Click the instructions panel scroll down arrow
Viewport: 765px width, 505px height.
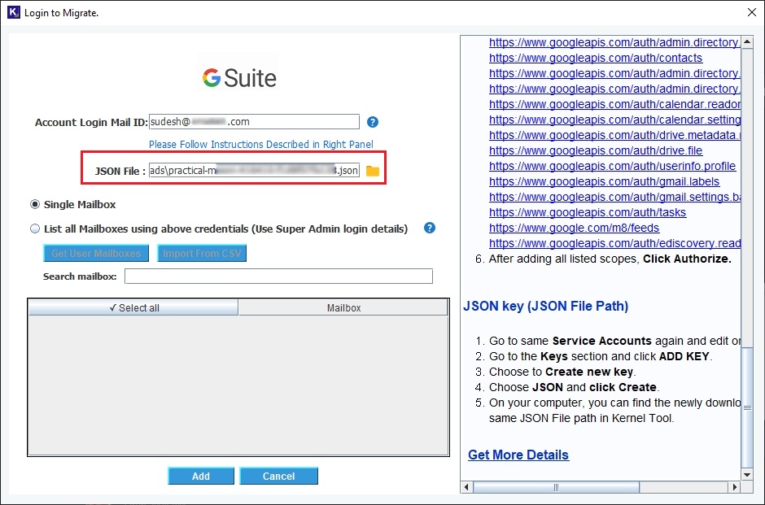pos(747,475)
